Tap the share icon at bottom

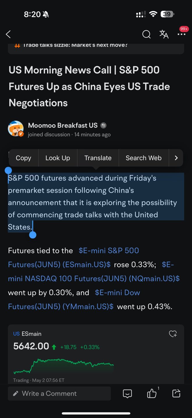point(176,394)
